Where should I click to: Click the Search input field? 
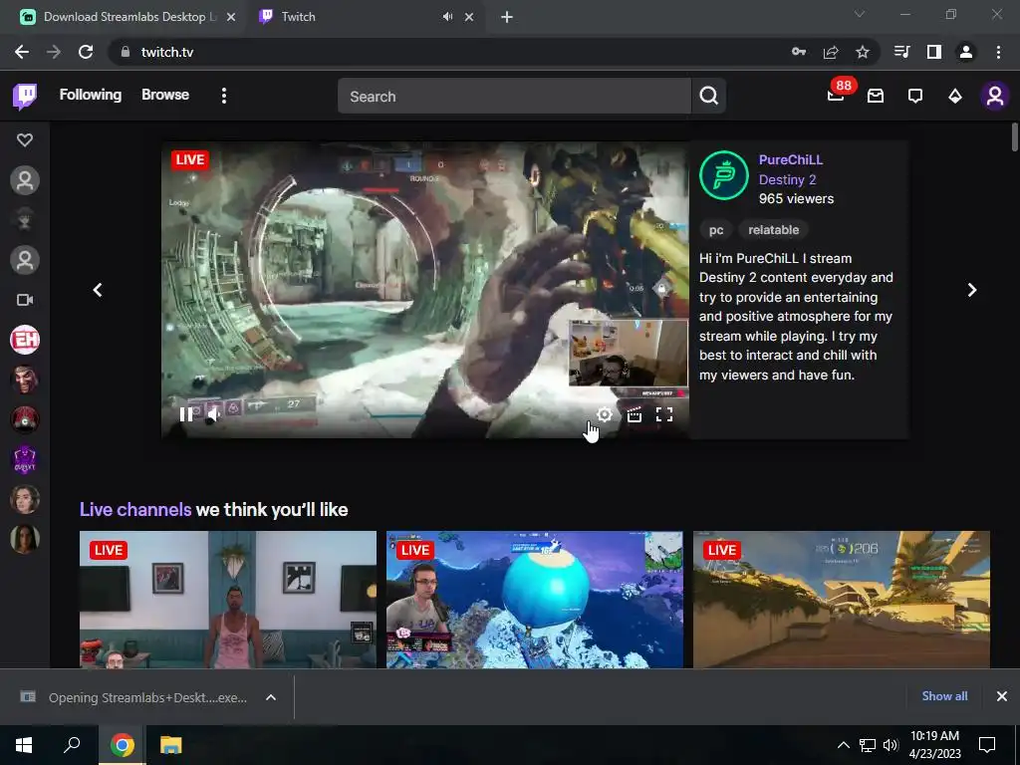tap(514, 97)
